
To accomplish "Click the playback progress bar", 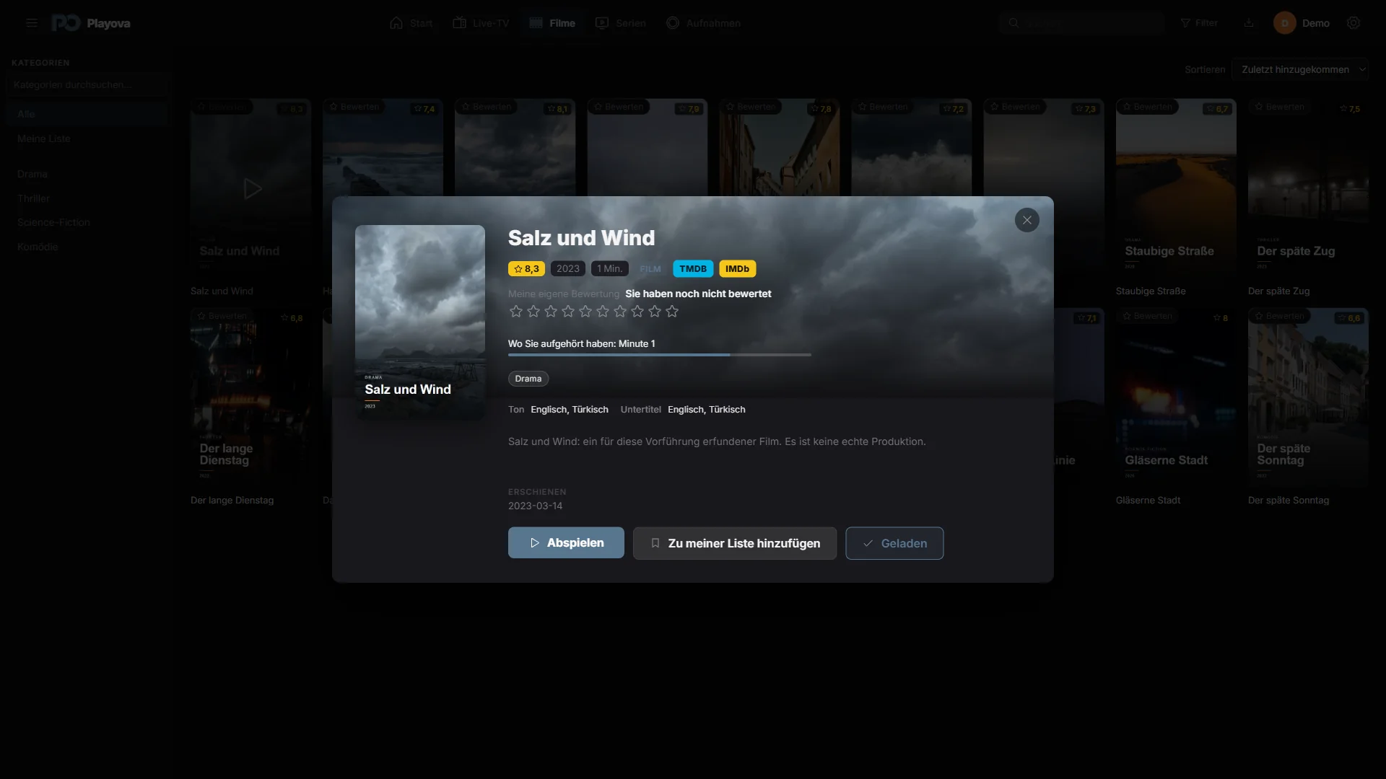I will click(660, 355).
